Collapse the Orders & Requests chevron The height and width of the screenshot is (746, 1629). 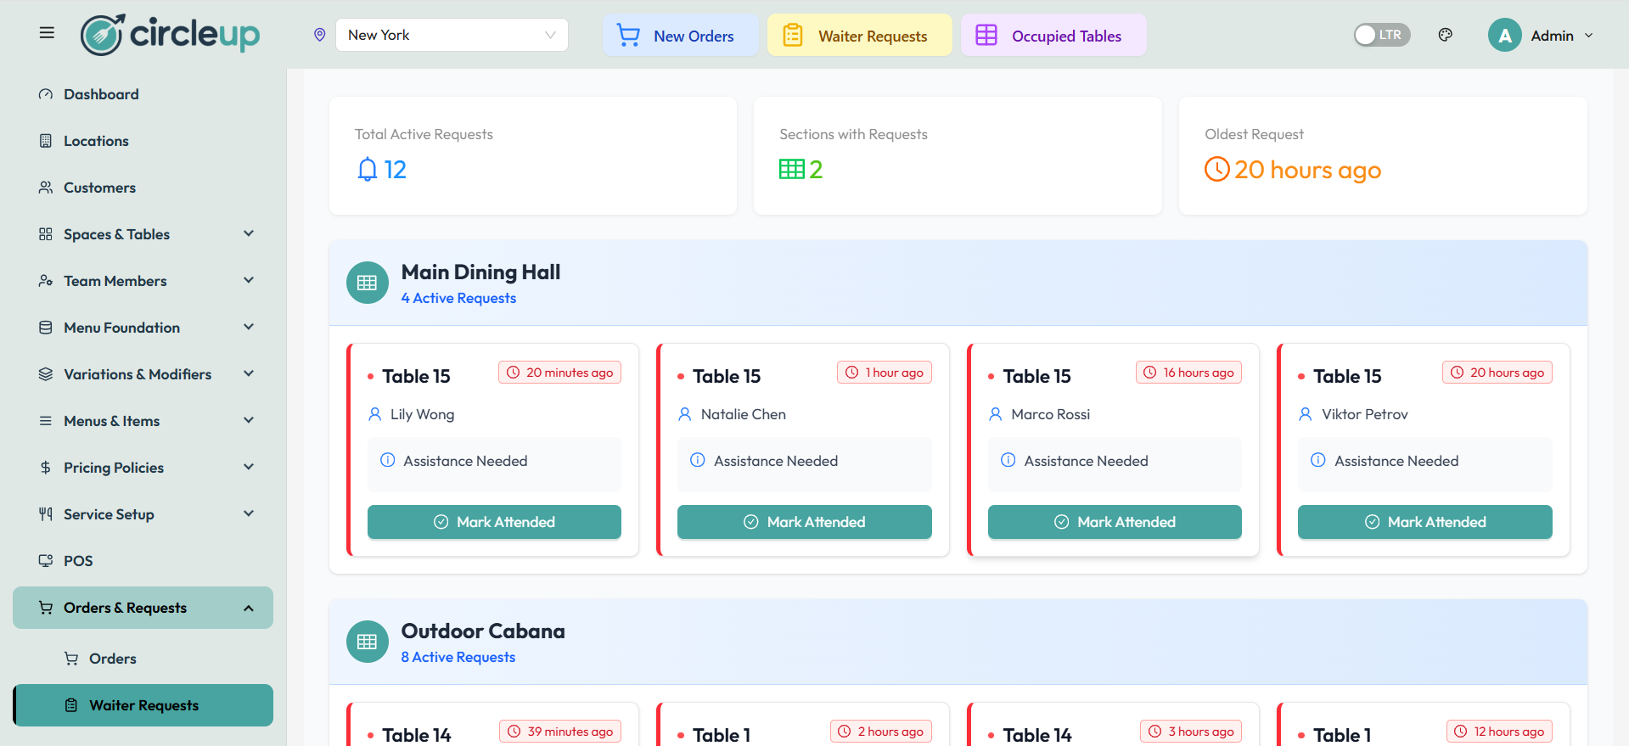[x=249, y=608]
